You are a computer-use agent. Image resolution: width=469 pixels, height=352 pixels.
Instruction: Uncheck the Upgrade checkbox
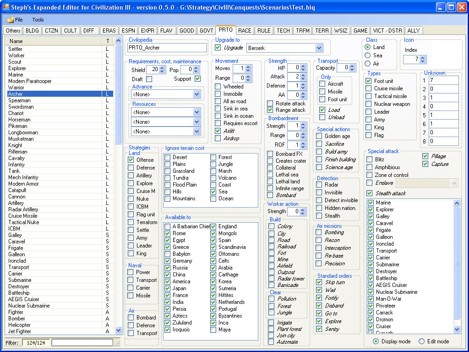218,48
